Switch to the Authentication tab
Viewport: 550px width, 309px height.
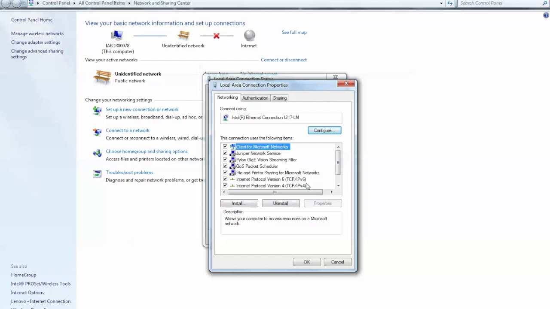(255, 98)
